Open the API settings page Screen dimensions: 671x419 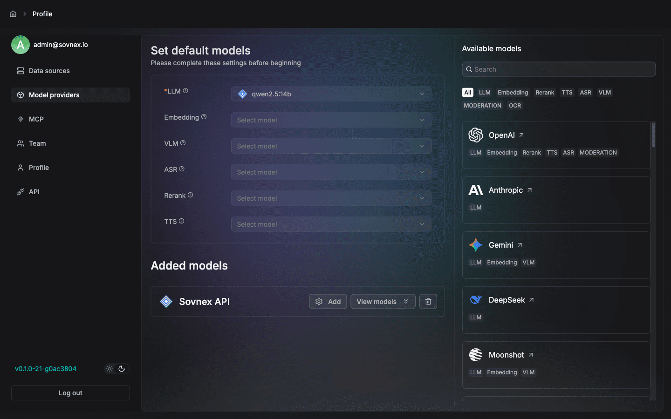coord(70,192)
